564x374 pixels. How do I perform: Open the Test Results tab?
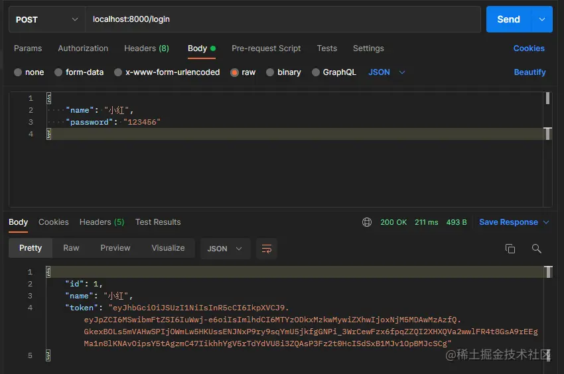(158, 222)
